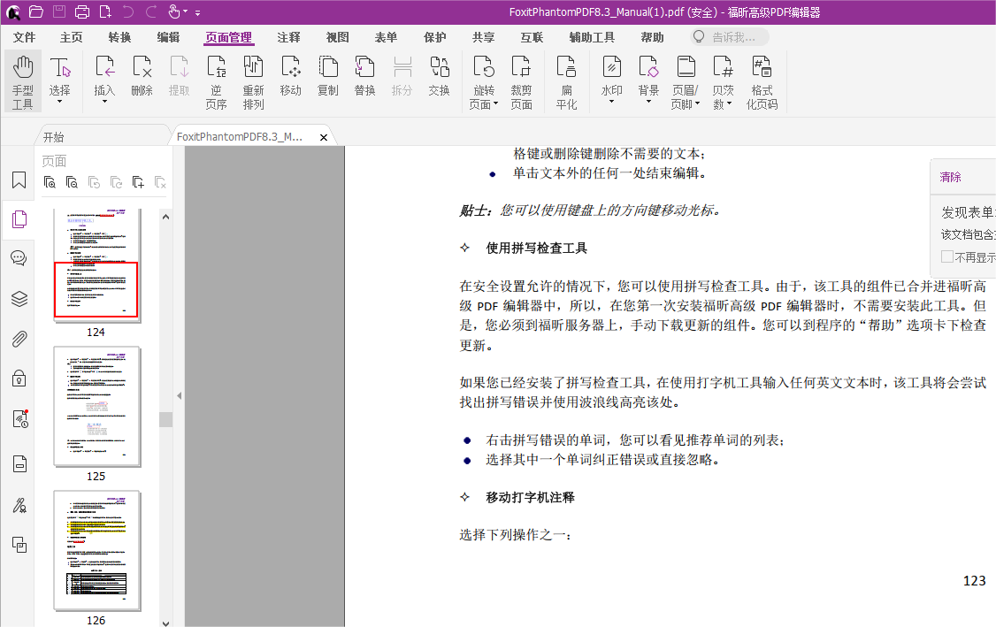
Task: Switch to the 视图 ribbon tab
Action: (x=337, y=37)
